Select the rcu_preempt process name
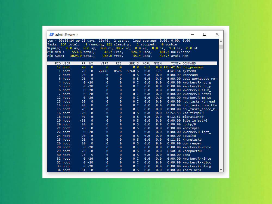The height and width of the screenshot is (204, 272). point(193,67)
